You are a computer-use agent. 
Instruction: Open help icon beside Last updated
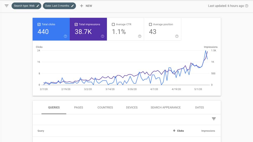coord(247,6)
